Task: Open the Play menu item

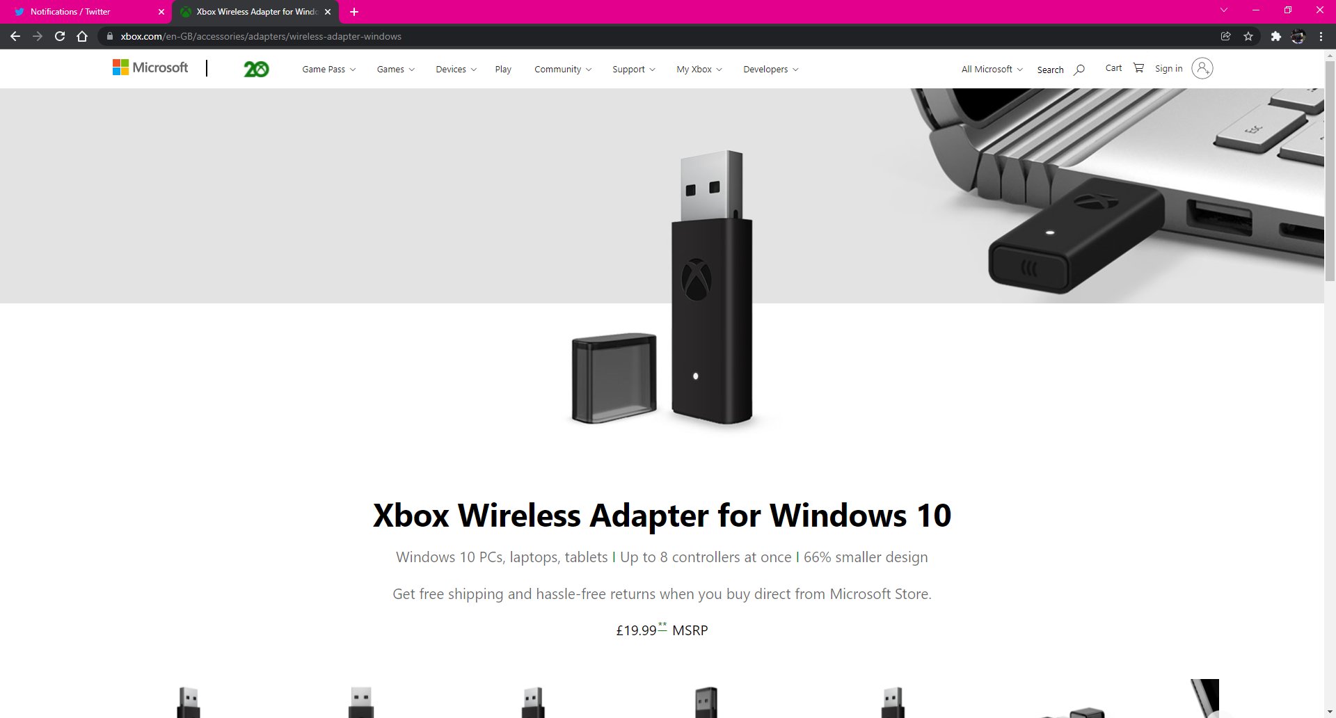Action: click(x=503, y=69)
